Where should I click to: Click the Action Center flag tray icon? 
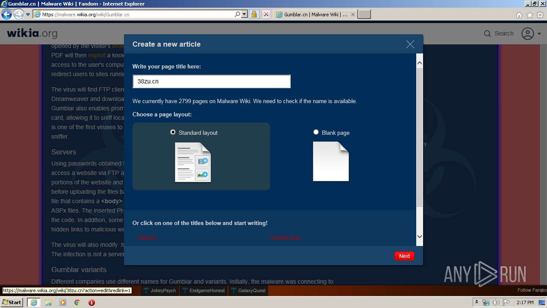(506, 302)
